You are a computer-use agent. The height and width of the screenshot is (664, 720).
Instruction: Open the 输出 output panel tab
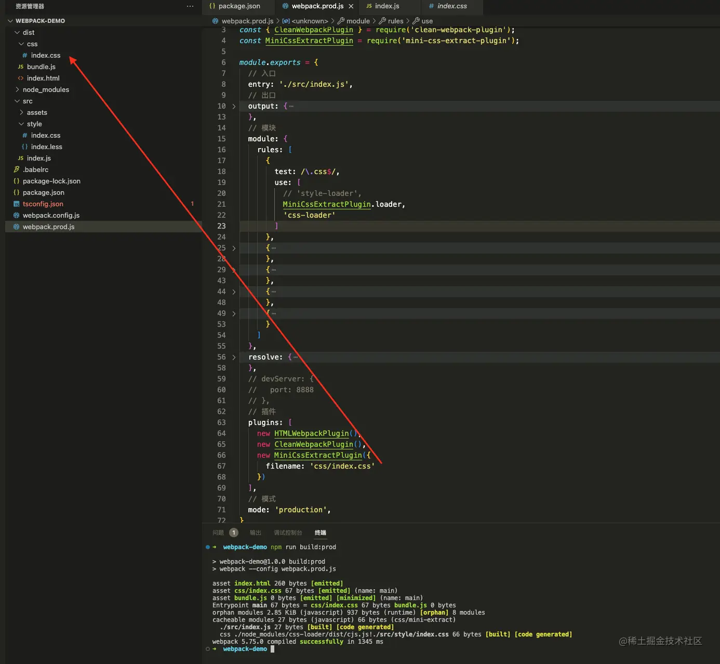pos(256,533)
